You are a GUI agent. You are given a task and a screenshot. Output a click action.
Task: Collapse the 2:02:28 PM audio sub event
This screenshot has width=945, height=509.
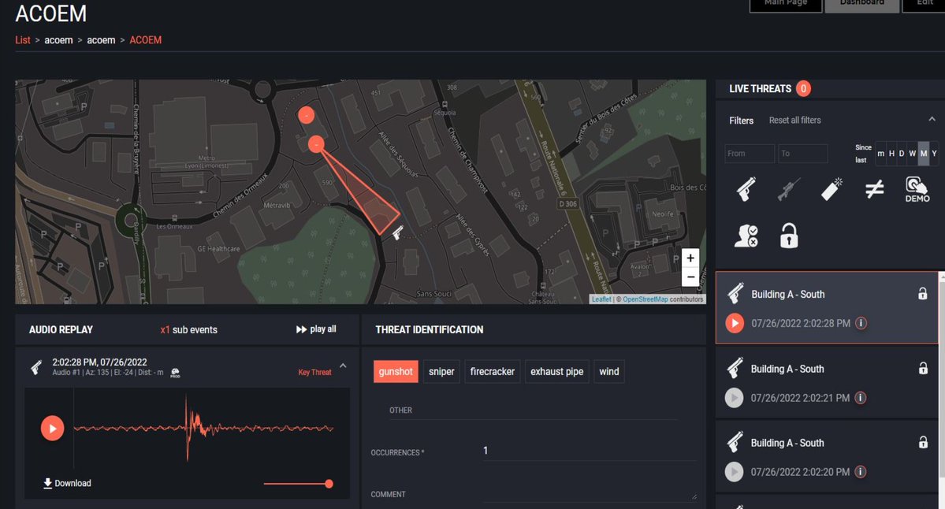pos(343,366)
